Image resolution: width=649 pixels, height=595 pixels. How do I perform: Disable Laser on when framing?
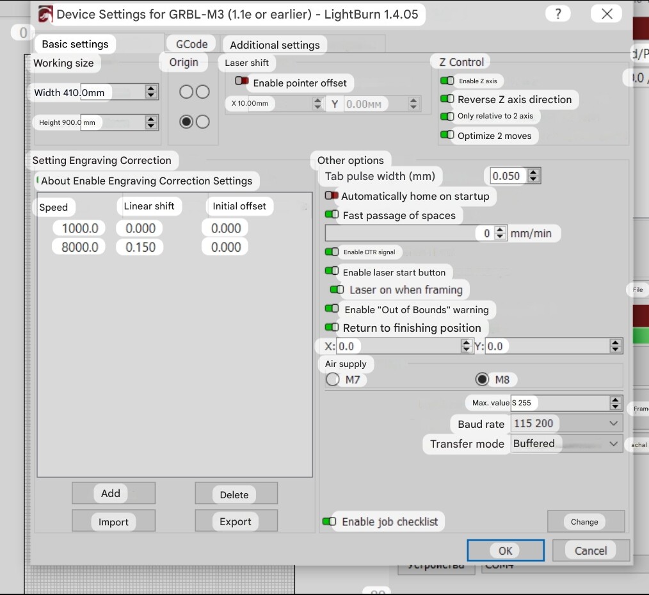(x=337, y=289)
